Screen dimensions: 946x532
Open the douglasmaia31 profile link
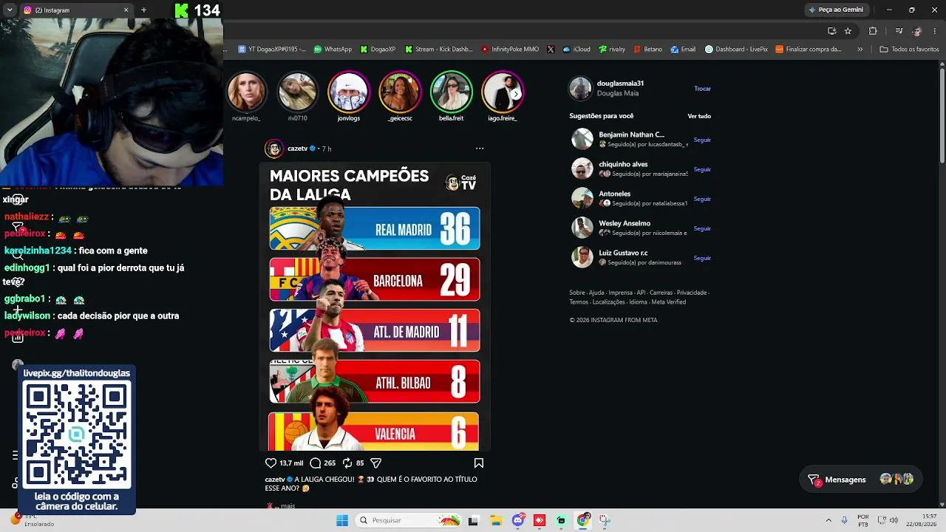(x=620, y=83)
